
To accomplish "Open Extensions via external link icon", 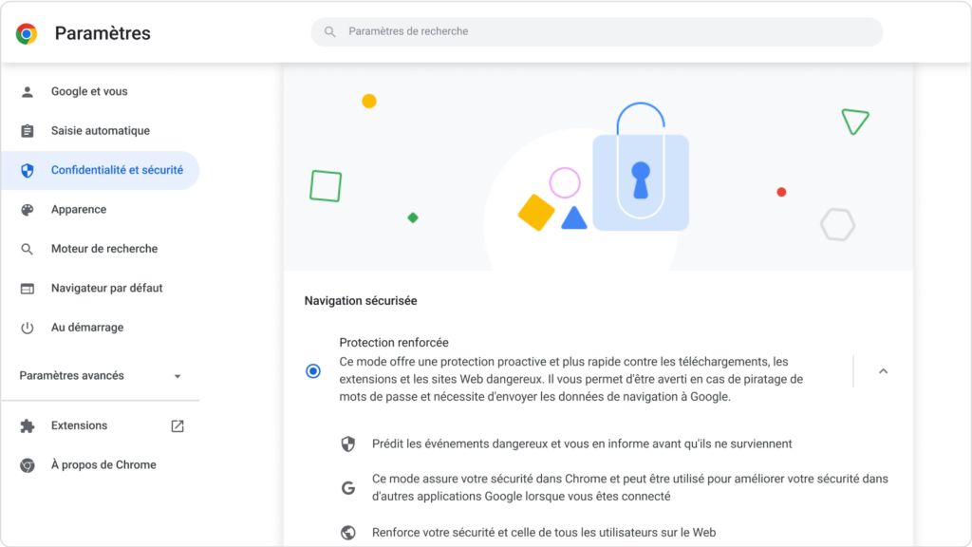I will click(x=178, y=426).
